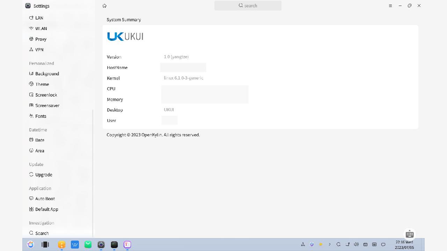Select WLAN in the sidebar
447x251 pixels.
click(41, 29)
